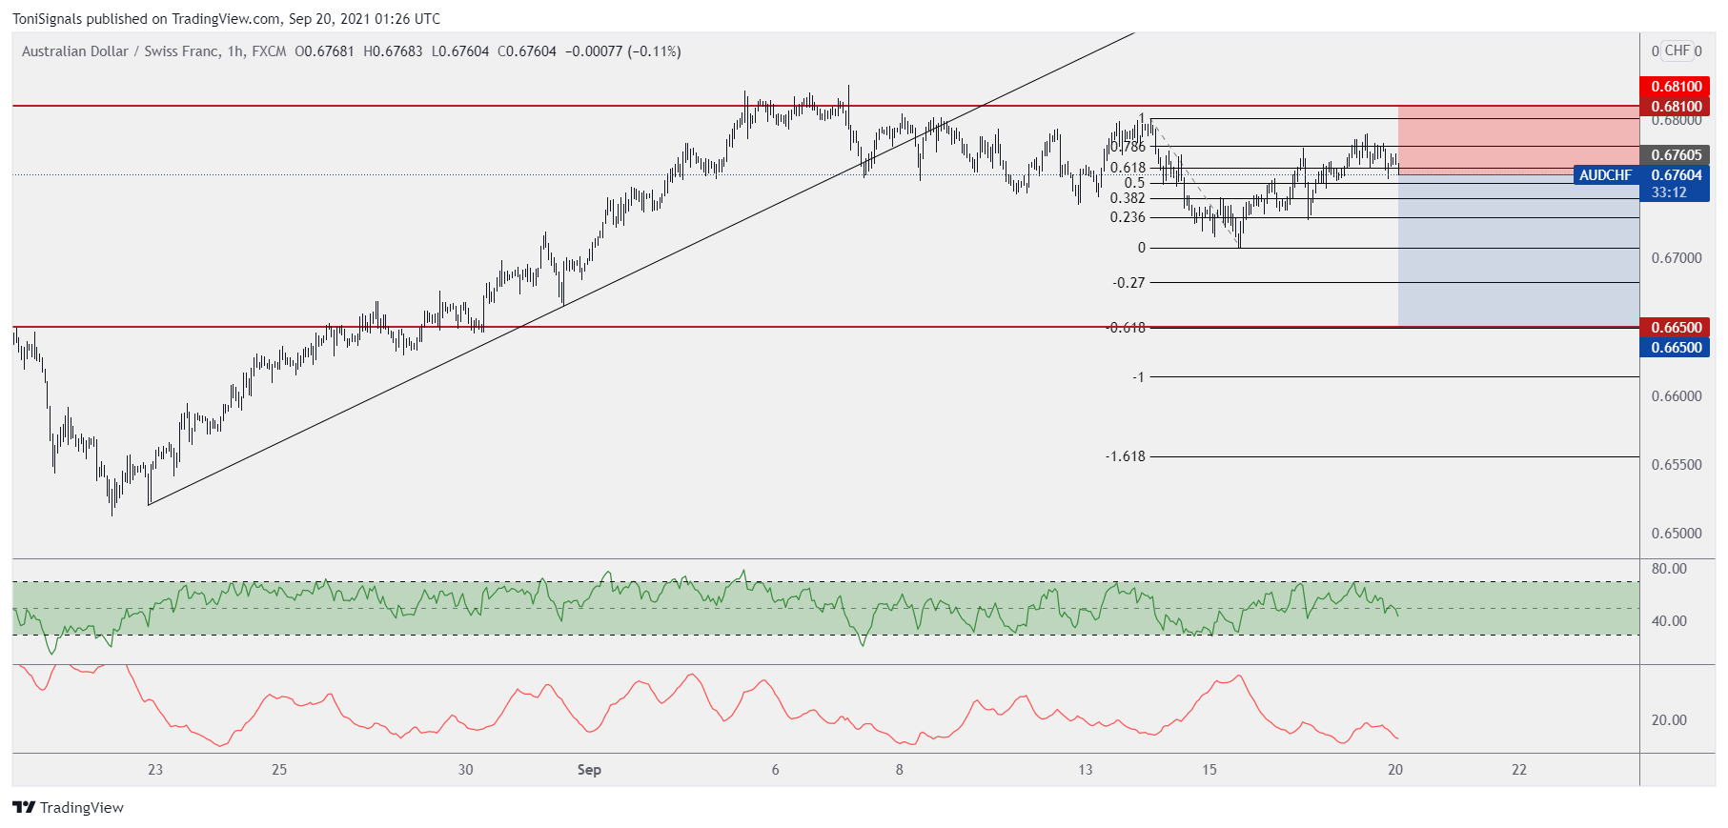Click the Fibonacci 0.236 retracement label
This screenshot has width=1728, height=828.
coord(1128,217)
